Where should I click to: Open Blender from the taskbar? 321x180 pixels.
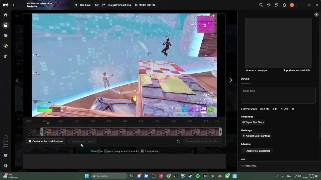220,176
